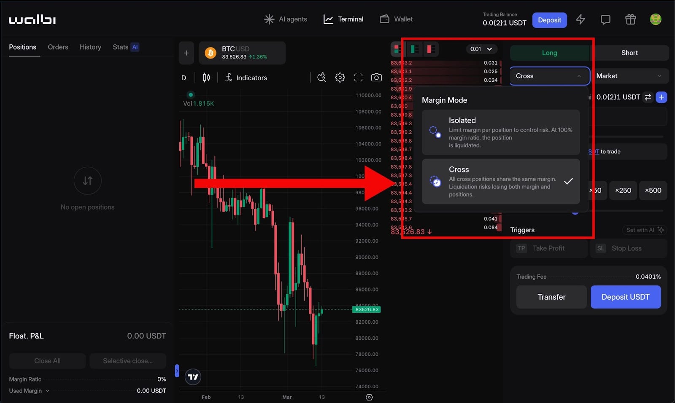Select the Cross margin mode option
The image size is (675, 403).
[x=501, y=181]
